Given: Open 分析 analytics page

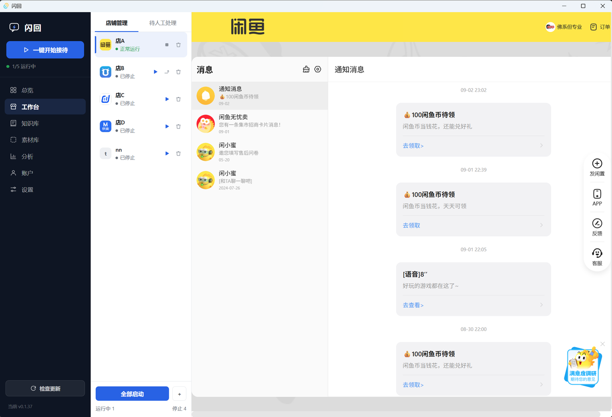Looking at the screenshot, I should pyautogui.click(x=45, y=156).
